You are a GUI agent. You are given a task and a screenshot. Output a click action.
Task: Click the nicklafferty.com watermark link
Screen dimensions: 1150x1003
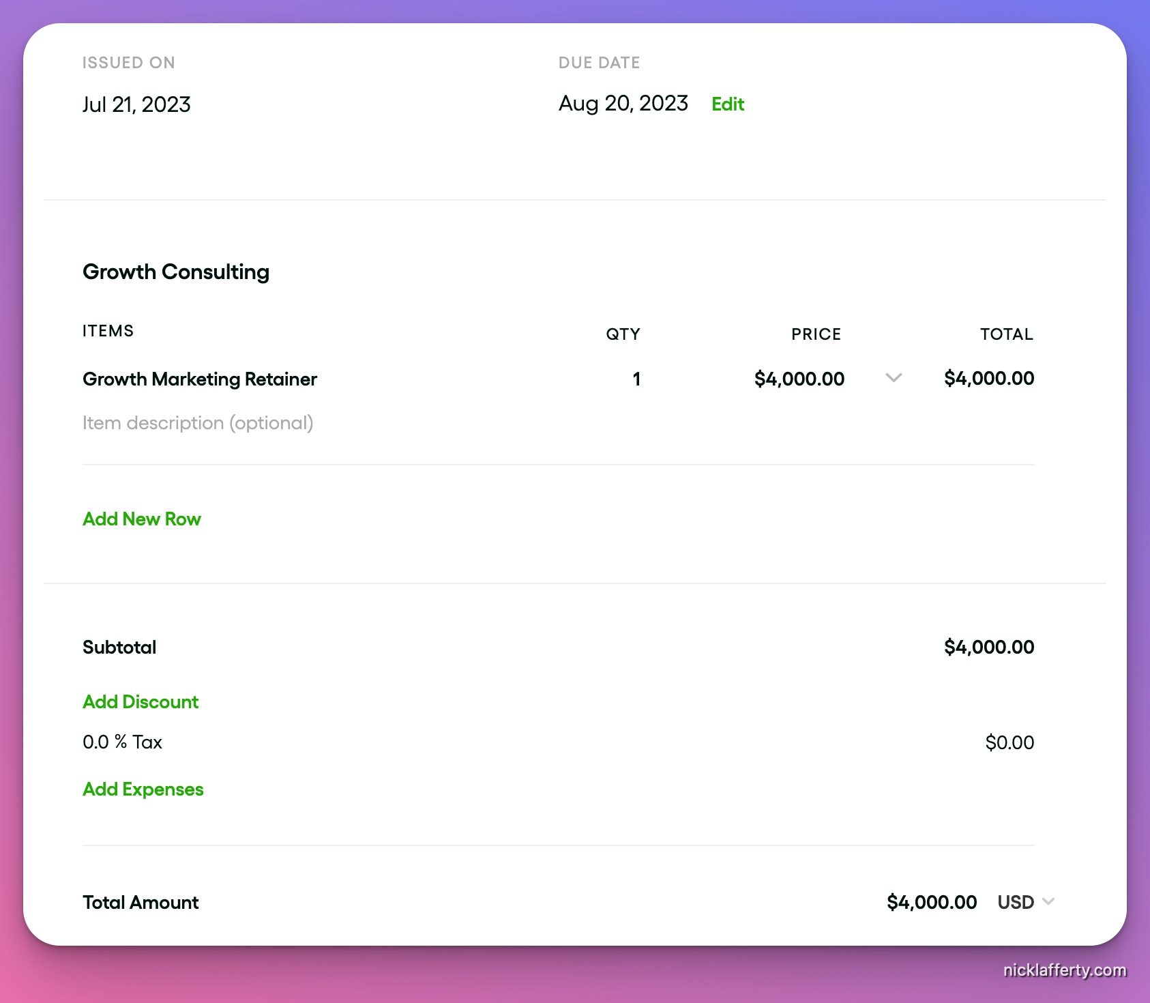[x=1064, y=970]
